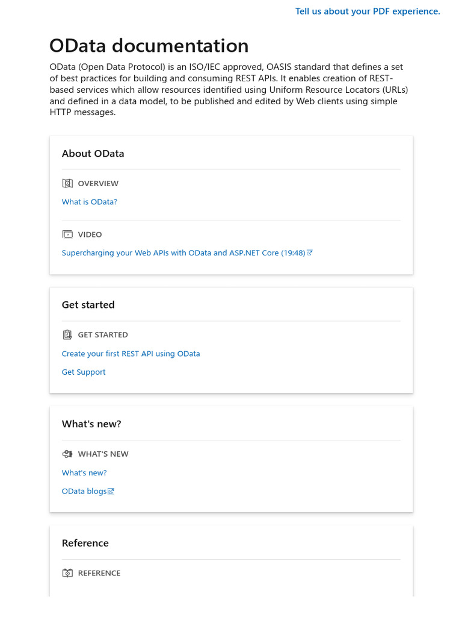Click the Video section icon
Viewport: 462px width, 617px height.
point(67,234)
